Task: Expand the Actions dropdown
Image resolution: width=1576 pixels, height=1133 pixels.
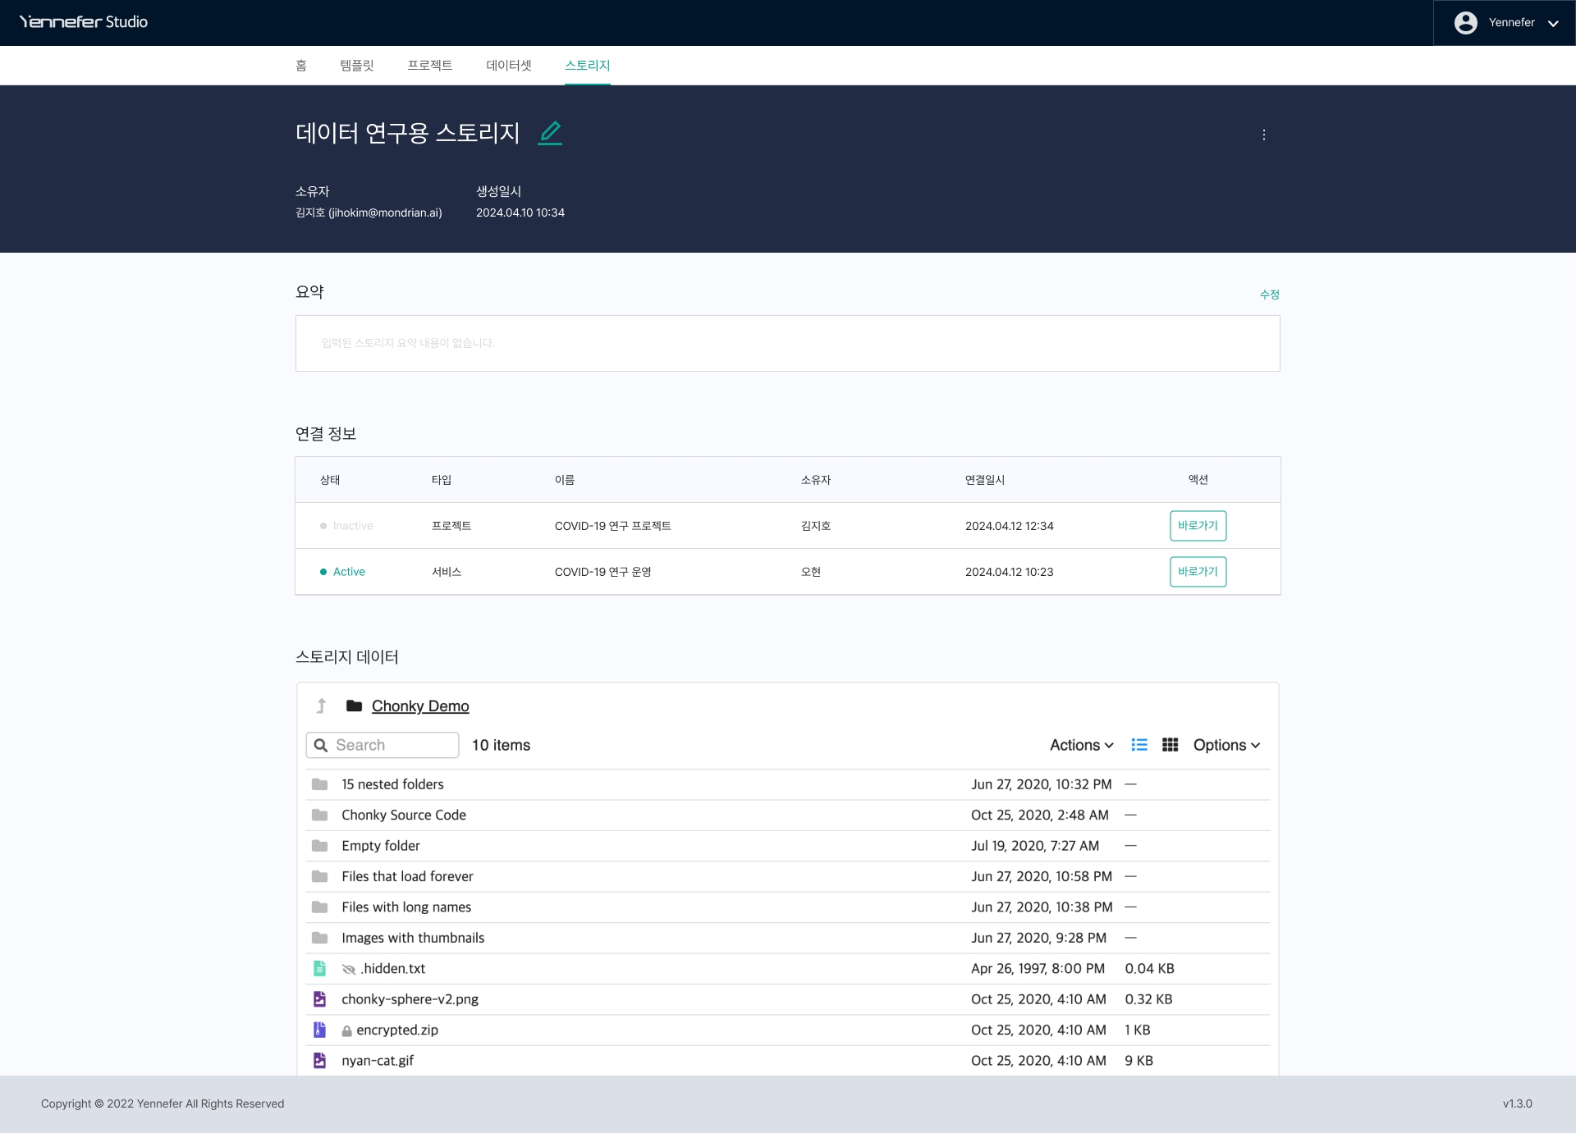Action: point(1081,745)
